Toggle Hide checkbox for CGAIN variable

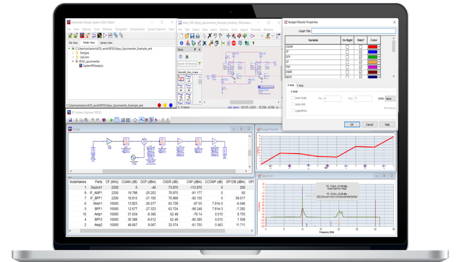361,46
